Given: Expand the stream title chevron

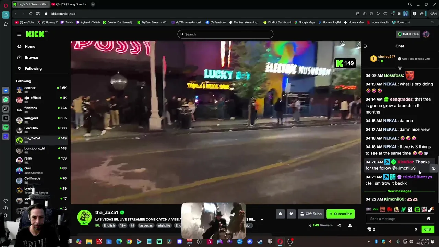Looking at the screenshot, I should click(x=262, y=219).
